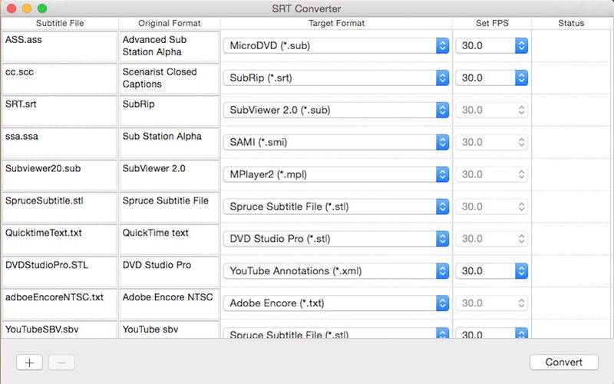Select the SRT.srt subtitle file row
Viewport: 614px width, 384px height.
(x=59, y=111)
